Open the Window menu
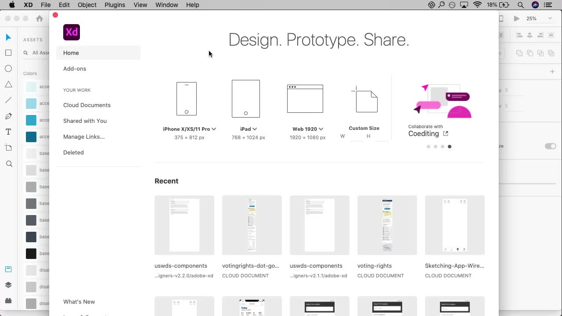 pyautogui.click(x=167, y=5)
